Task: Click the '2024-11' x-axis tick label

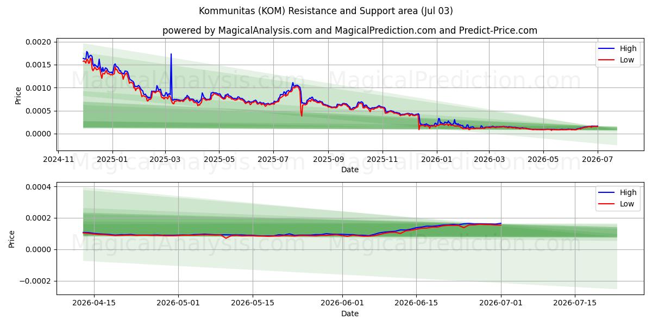Action: tap(58, 159)
